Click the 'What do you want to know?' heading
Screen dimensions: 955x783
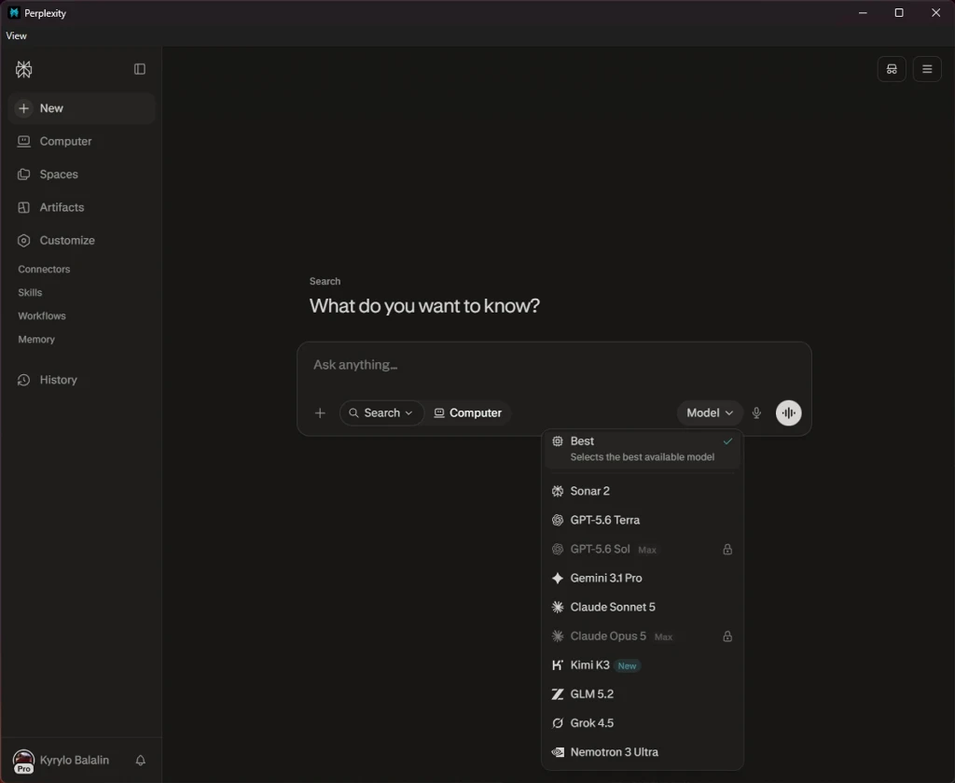pyautogui.click(x=424, y=305)
